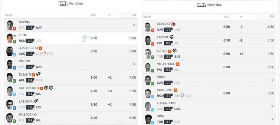Click Musacchio's player photo
The image size is (280, 125).
click(10, 118)
